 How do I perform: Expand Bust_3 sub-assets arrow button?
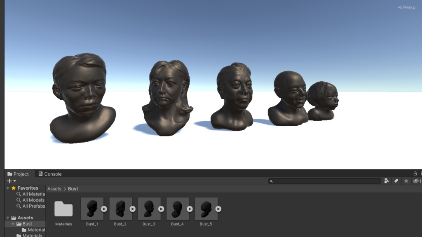pyautogui.click(x=161, y=209)
